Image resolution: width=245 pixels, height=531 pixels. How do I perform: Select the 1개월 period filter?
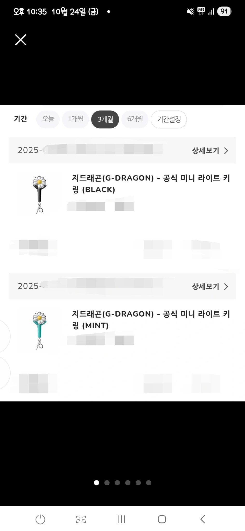[x=75, y=119]
